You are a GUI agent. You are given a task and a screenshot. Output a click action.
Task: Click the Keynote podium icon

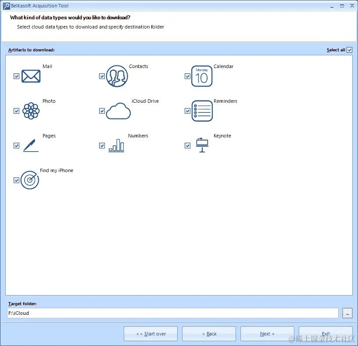[x=202, y=145]
